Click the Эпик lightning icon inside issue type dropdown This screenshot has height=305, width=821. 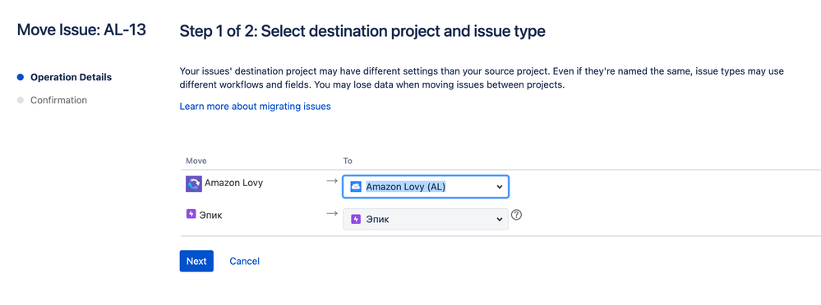(x=356, y=220)
